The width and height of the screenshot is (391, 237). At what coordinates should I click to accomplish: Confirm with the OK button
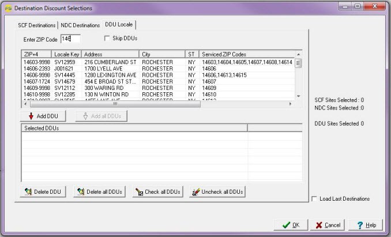(x=291, y=225)
